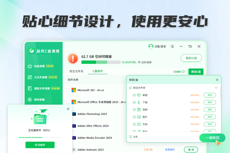Click the 视频 video folder icon
This screenshot has height=153, width=230.
[139, 109]
